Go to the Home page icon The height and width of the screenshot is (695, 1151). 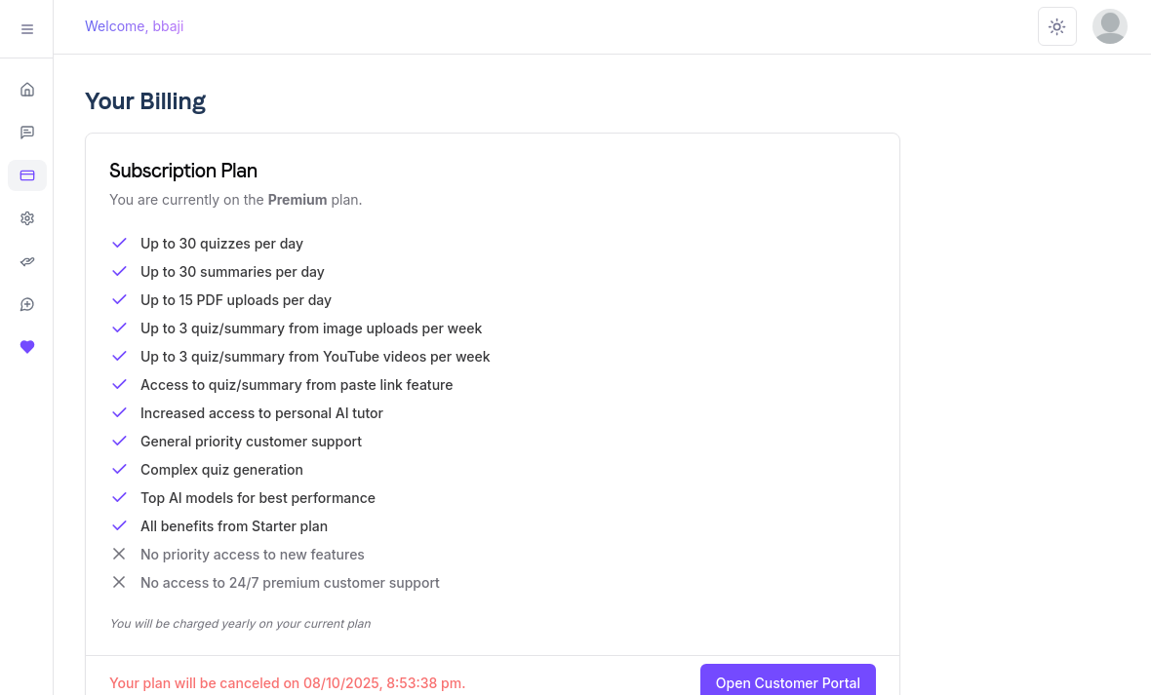[x=27, y=90]
